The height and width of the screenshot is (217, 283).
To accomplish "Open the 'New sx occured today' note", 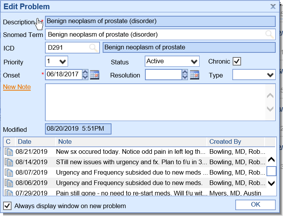I will pyautogui.click(x=131, y=151).
